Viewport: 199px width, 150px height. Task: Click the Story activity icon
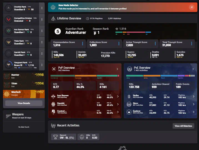click(x=129, y=104)
